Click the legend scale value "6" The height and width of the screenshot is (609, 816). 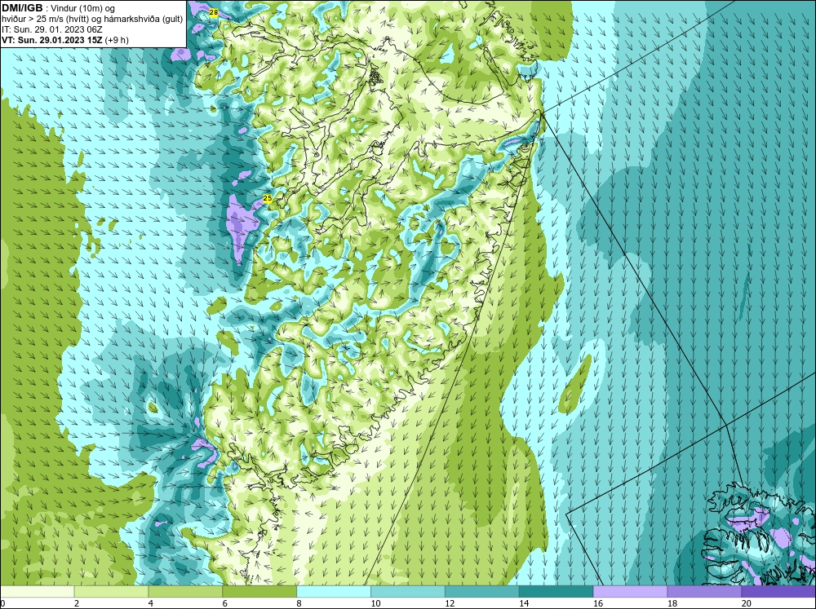click(224, 603)
